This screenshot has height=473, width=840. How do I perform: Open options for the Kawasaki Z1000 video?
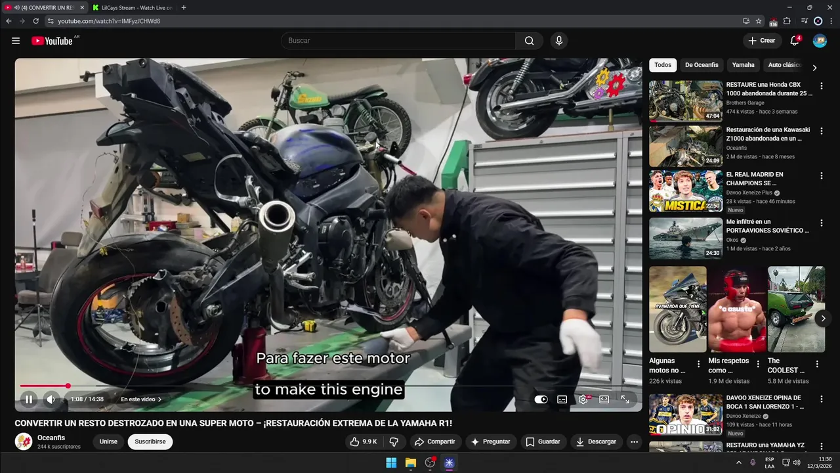click(x=821, y=131)
